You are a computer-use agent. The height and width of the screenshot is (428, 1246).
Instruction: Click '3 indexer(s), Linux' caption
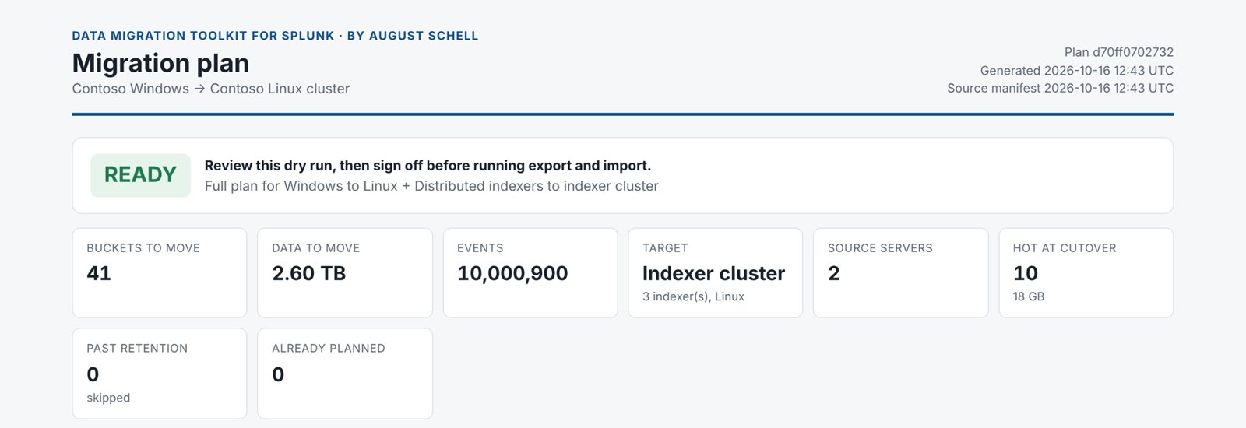click(x=693, y=296)
